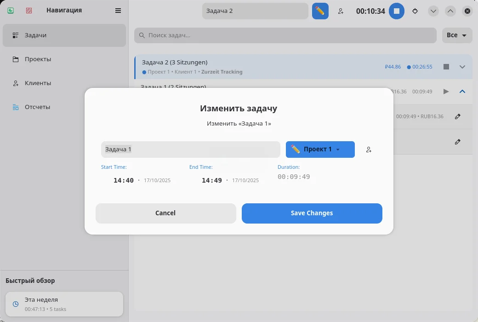Start the Задача 1 timer with the play button
Screen dimensions: 478x322
click(x=446, y=92)
